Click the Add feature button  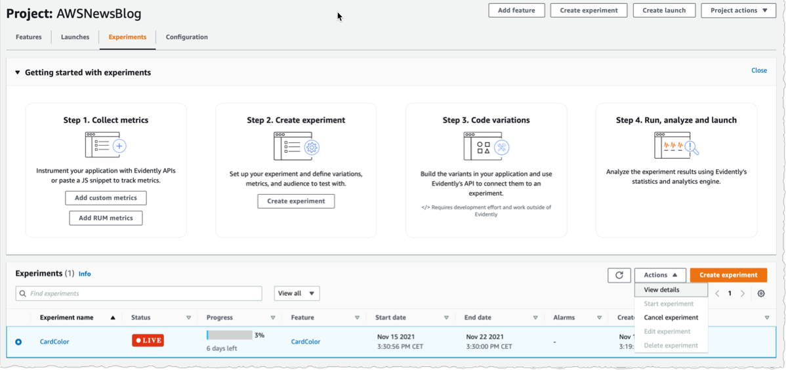coord(516,10)
